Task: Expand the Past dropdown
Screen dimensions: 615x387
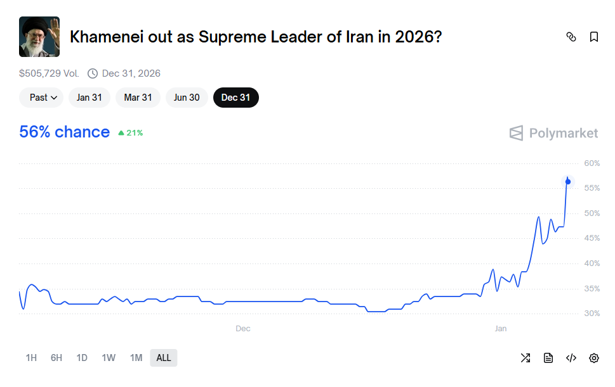Action: (41, 98)
